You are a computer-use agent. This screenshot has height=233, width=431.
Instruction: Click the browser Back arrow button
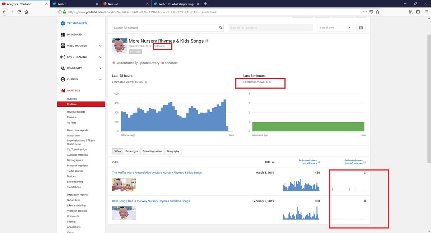pos(4,12)
